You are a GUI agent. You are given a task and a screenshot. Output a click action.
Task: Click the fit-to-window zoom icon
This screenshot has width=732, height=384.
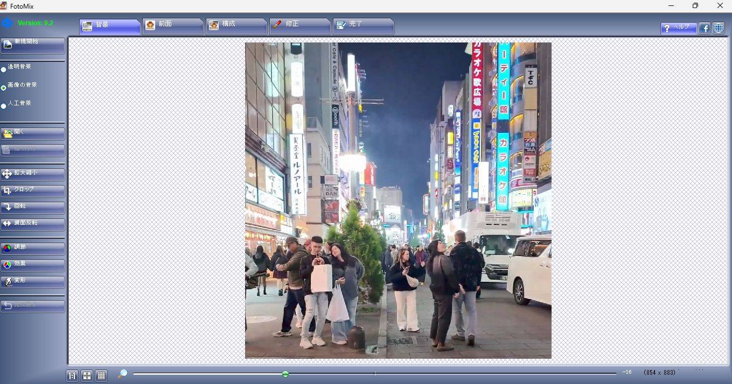tap(87, 376)
